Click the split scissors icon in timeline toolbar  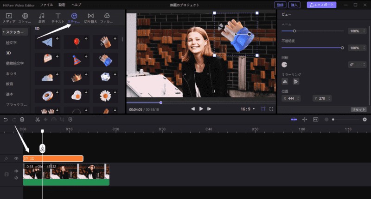[x=37, y=119]
